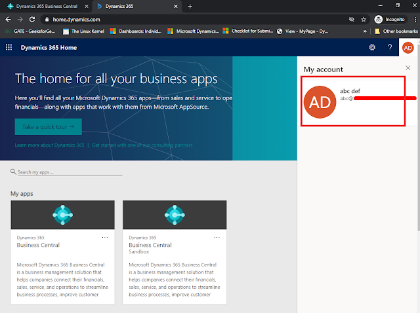Close the My account panel

[x=408, y=68]
